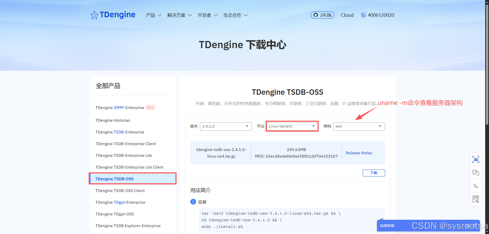Click the MD5 checksum text
This screenshot has width=489, height=234.
[296, 156]
